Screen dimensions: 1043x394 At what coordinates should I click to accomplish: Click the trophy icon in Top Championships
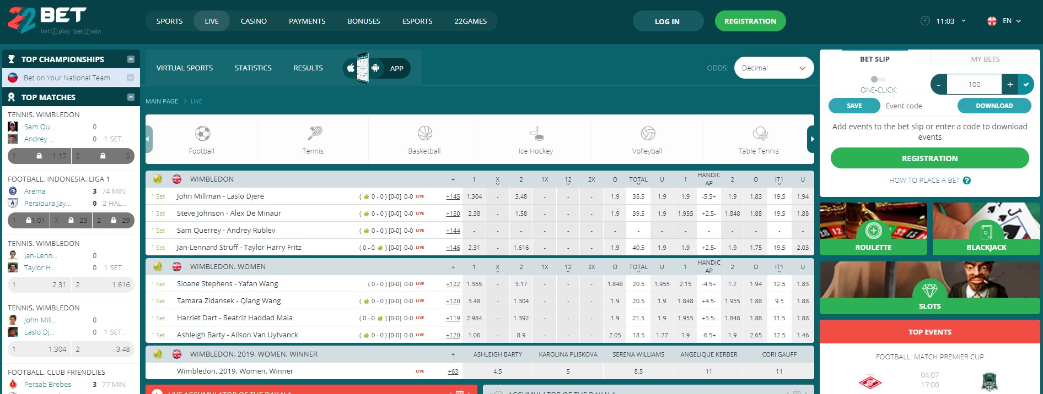(x=11, y=59)
